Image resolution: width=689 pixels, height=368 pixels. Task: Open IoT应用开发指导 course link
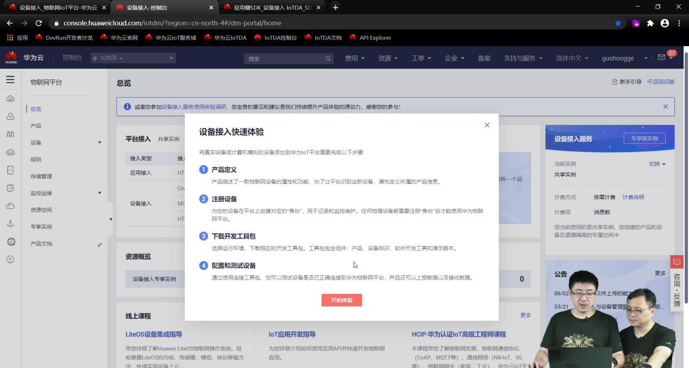(x=292, y=334)
